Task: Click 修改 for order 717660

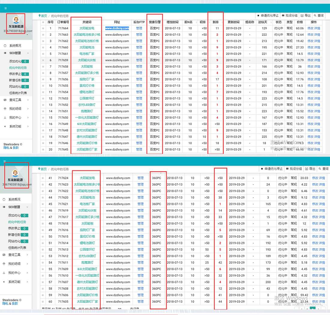Action: 310,47
